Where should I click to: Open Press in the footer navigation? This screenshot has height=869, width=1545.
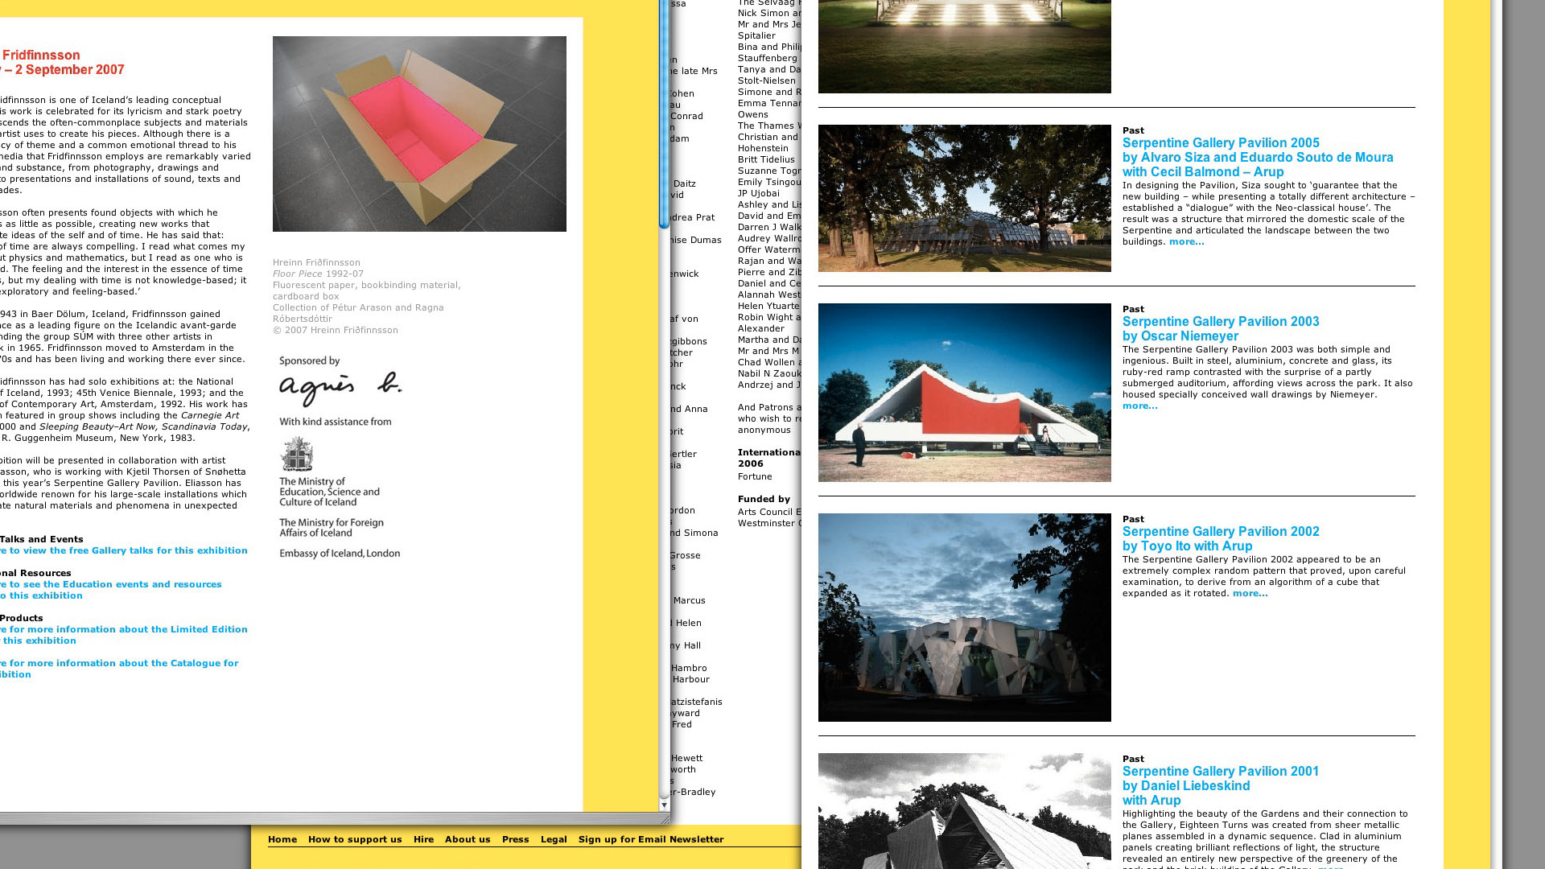[x=515, y=839]
